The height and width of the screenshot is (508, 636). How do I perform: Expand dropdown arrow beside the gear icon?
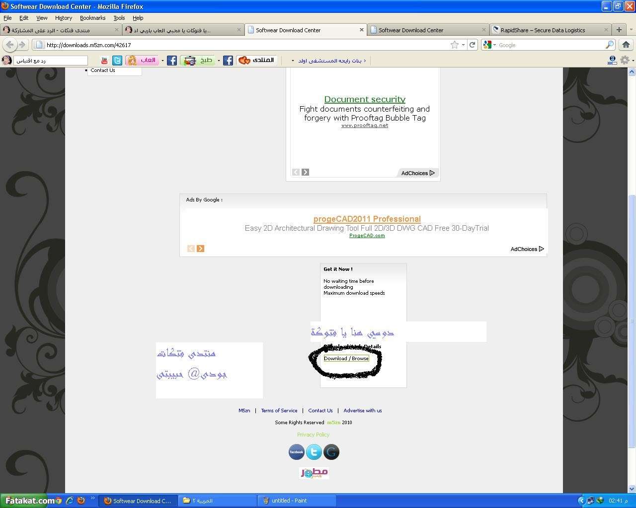633,60
